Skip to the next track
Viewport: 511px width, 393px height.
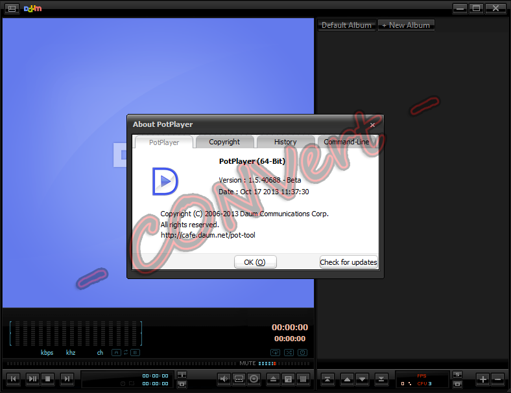(x=67, y=379)
